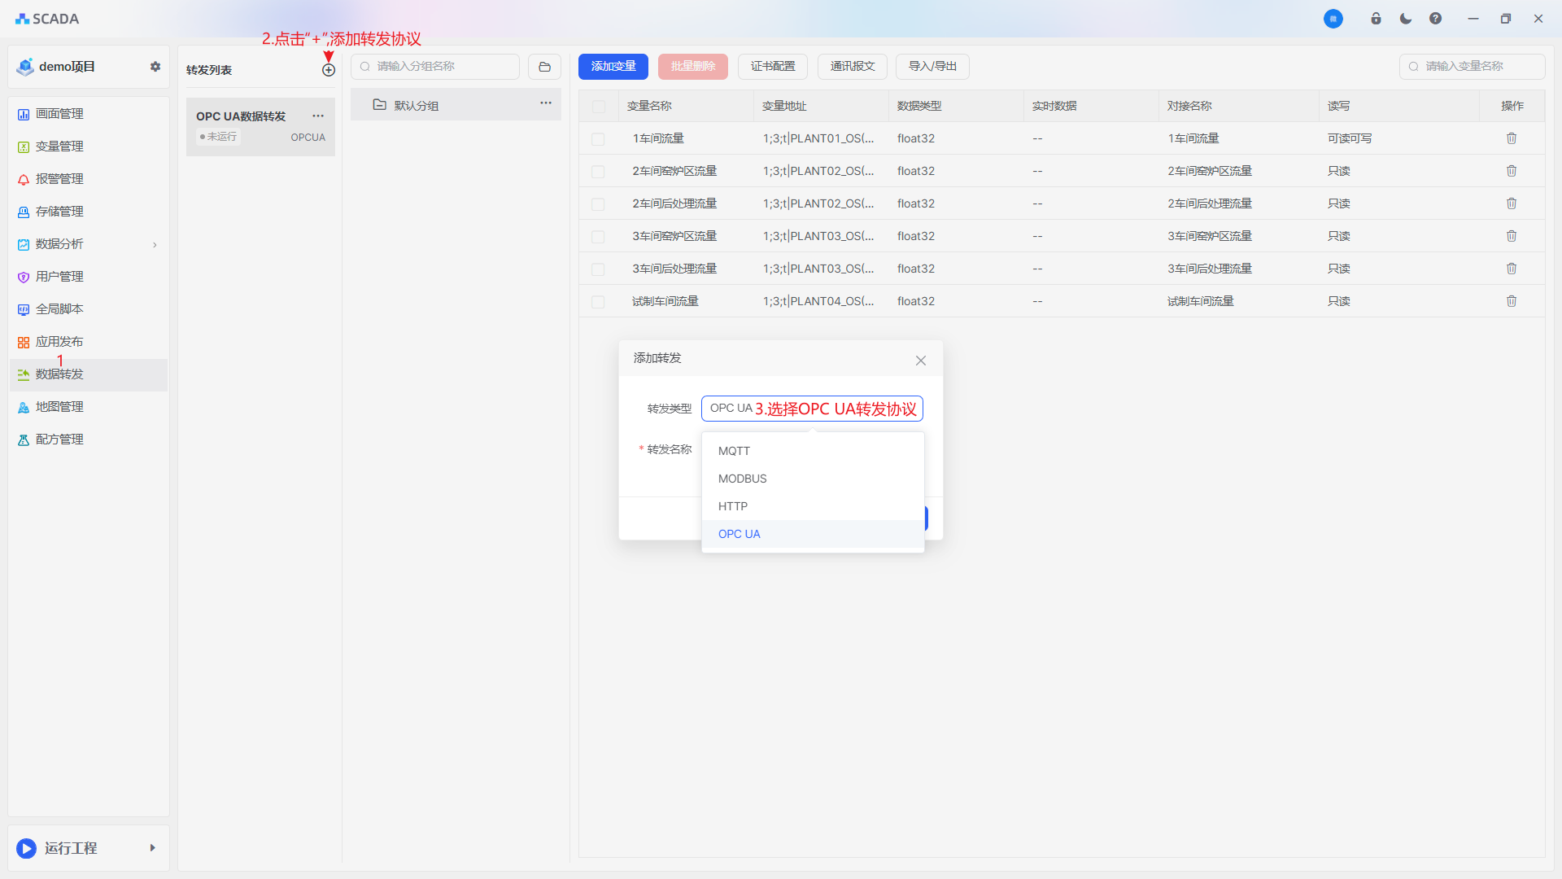
Task: Expand 运行工程 arrow at bottom
Action: pyautogui.click(x=152, y=848)
